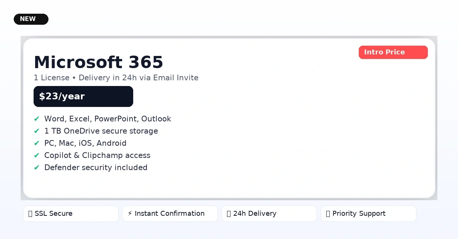Click the checkmark next to OneDrive storage
Screen dimensions: 458x239
coord(37,131)
